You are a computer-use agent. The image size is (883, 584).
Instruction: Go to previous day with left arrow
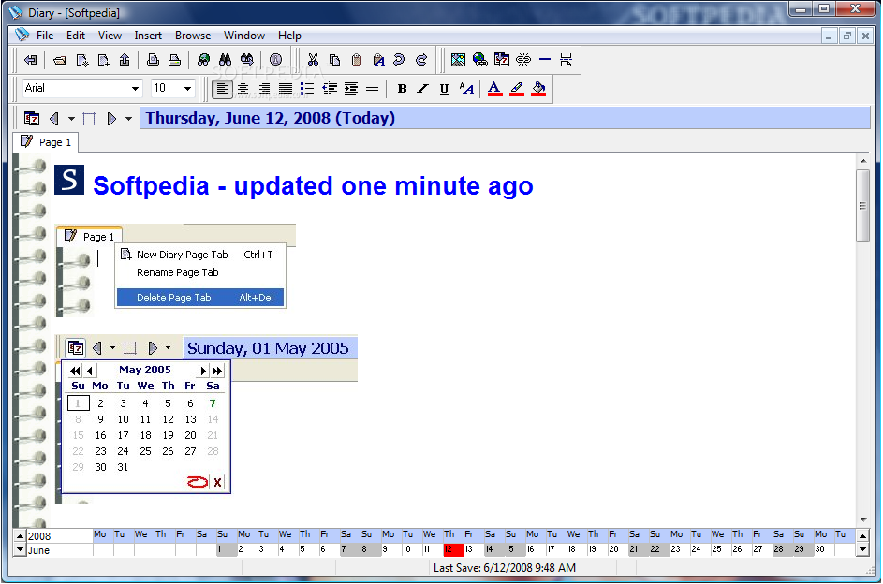[x=54, y=119]
